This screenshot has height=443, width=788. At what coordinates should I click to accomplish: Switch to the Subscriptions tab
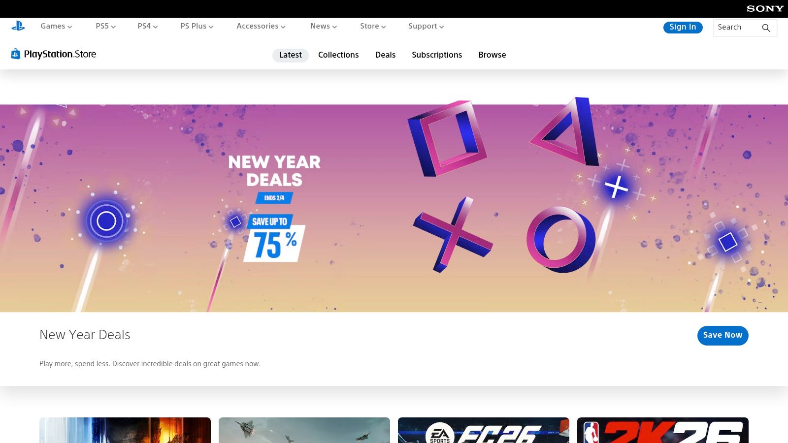[x=437, y=55]
